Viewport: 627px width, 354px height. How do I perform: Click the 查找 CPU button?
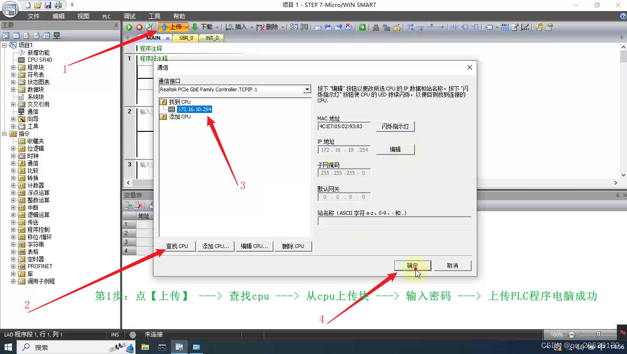[177, 246]
